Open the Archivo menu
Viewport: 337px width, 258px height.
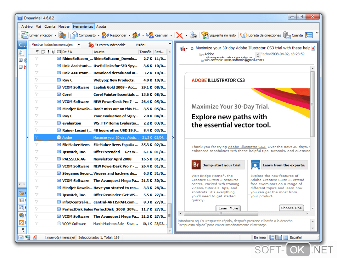(27, 27)
